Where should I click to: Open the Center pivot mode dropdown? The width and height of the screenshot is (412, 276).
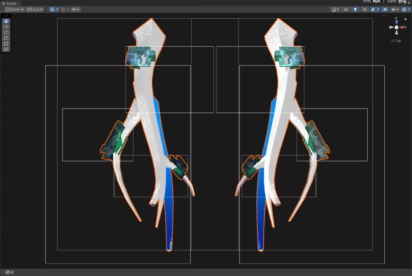coord(15,10)
